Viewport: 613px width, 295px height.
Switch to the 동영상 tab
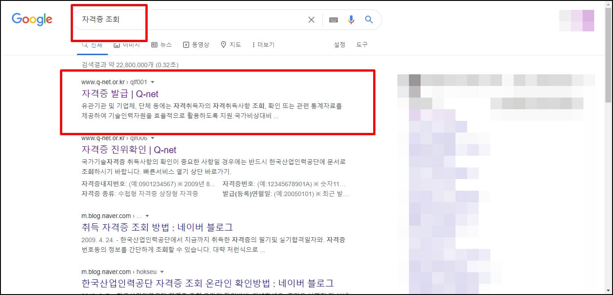[196, 45]
